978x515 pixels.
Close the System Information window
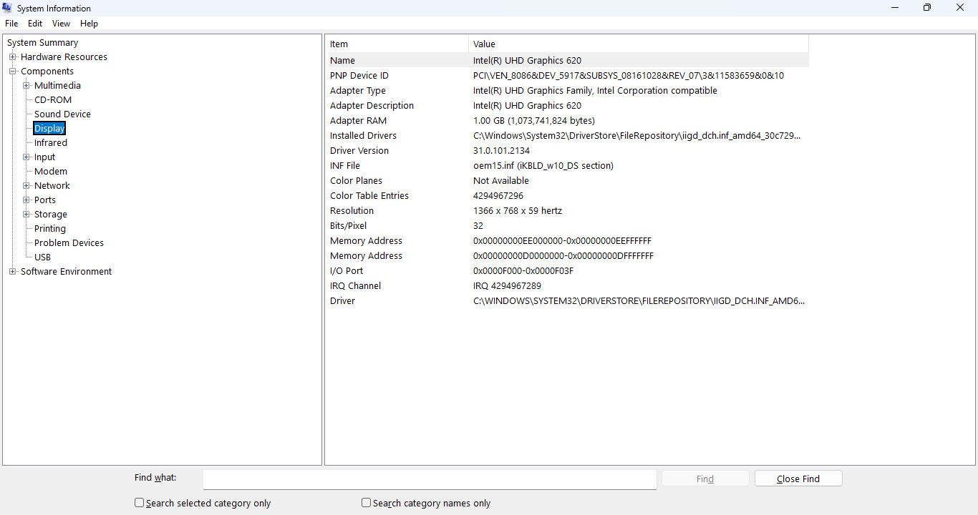(x=961, y=8)
